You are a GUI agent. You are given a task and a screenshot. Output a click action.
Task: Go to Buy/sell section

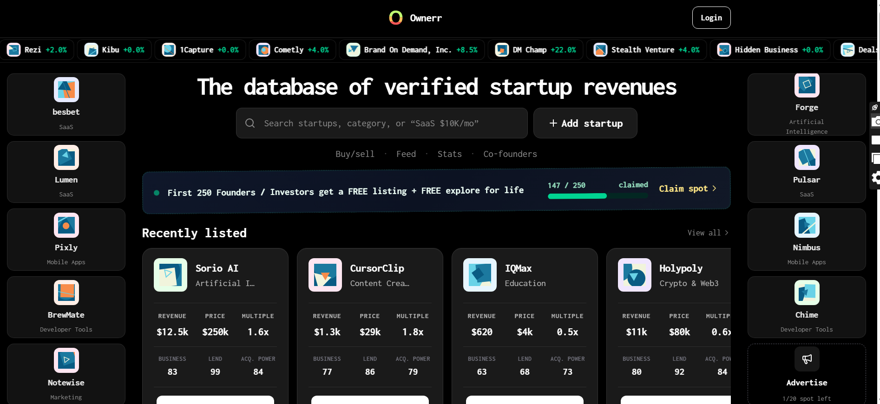coord(355,154)
